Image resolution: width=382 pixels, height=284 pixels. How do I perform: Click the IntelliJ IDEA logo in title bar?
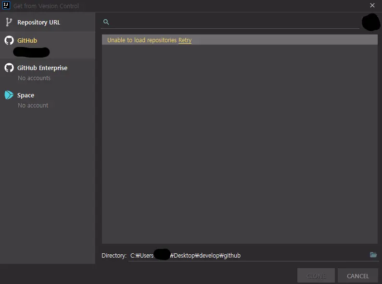[x=6, y=5]
